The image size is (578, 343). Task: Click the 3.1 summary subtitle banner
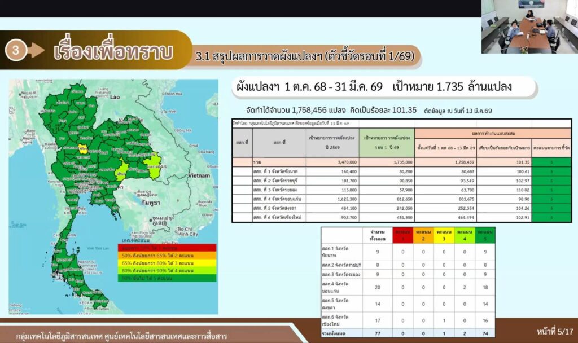[305, 56]
